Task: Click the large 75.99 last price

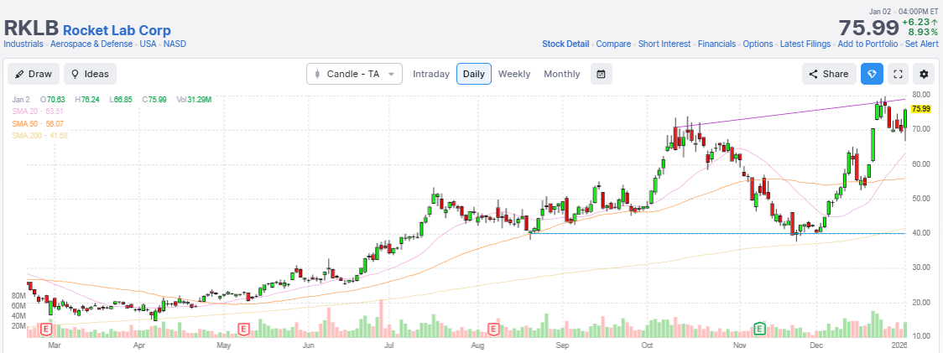Action: pyautogui.click(x=868, y=28)
